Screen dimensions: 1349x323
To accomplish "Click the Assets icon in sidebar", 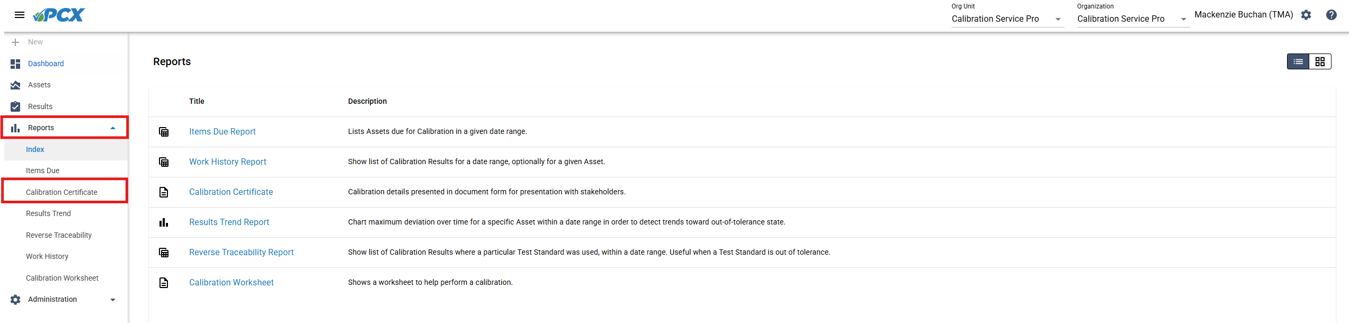I will (15, 85).
